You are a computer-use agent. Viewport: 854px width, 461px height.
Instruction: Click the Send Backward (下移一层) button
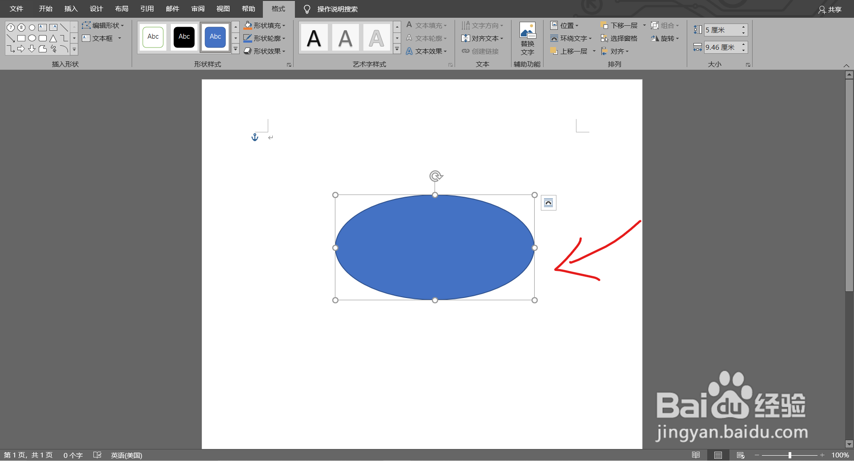619,26
